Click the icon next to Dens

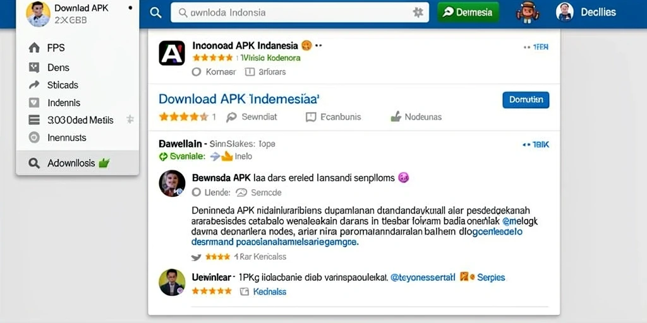(x=34, y=68)
